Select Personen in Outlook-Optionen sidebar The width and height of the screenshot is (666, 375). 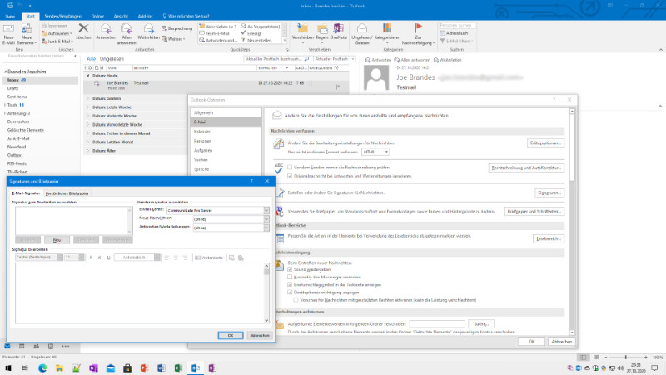coord(226,141)
